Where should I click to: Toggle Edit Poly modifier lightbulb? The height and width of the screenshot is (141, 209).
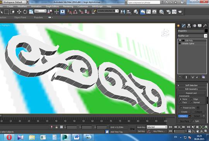pos(180,40)
